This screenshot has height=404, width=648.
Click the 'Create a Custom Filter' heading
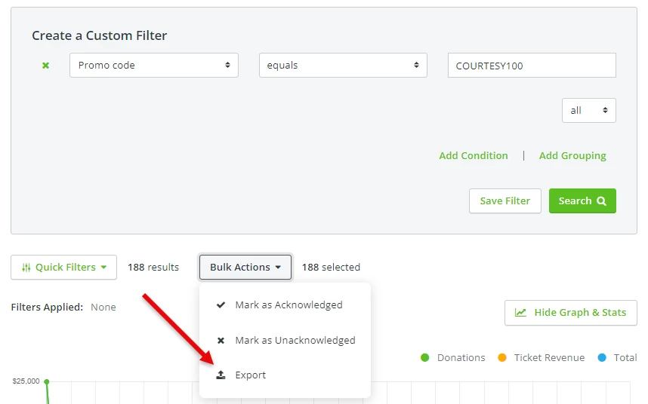tap(100, 35)
